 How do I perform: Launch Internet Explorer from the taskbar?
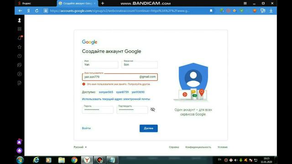36,160
